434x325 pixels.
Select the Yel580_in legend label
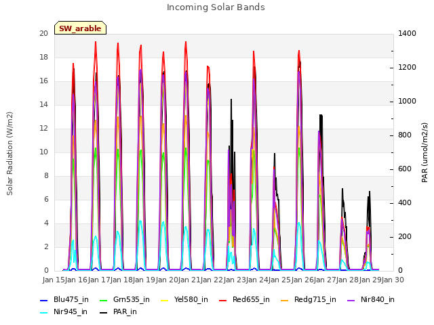pyautogui.click(x=191, y=299)
